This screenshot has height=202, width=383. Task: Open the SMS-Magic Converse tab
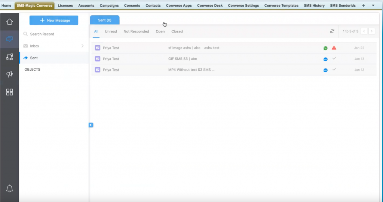34,5
